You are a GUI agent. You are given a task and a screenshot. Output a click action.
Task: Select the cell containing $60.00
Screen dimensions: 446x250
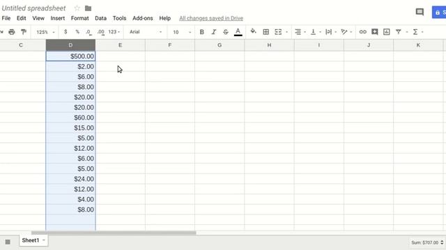(70, 117)
